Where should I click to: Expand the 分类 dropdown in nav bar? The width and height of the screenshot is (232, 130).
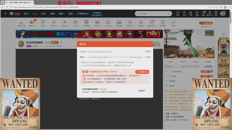pos(43,14)
